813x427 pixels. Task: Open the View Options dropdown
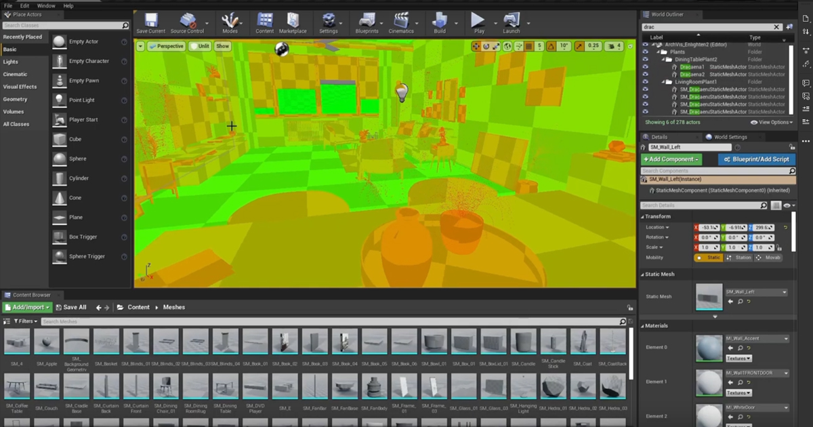770,123
